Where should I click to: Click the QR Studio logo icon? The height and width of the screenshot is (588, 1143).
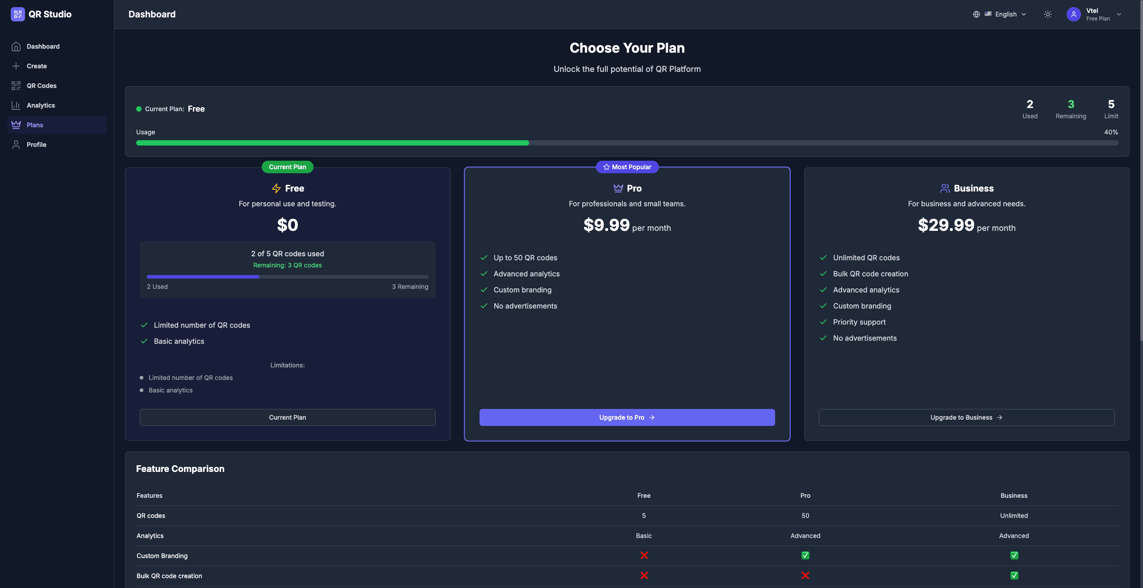(17, 14)
